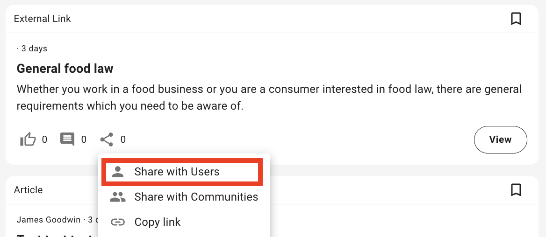Screen dimensions: 546x237
Task: Click the share count number
Action: [x=123, y=139]
